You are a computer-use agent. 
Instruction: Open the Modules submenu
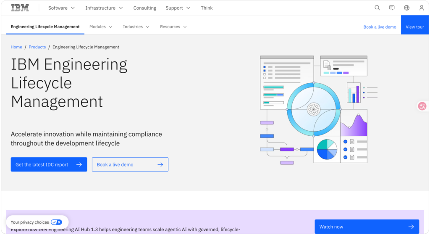coord(101,26)
